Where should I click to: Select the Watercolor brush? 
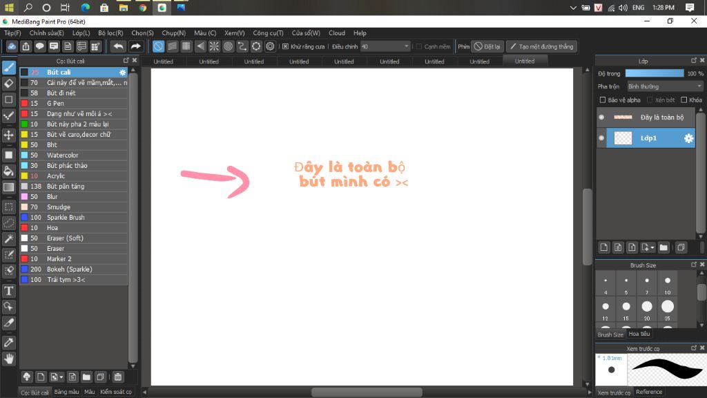pos(73,155)
